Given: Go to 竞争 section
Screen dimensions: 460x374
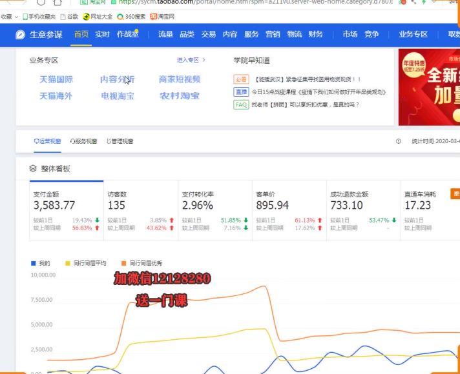Looking at the screenshot, I should 371,34.
